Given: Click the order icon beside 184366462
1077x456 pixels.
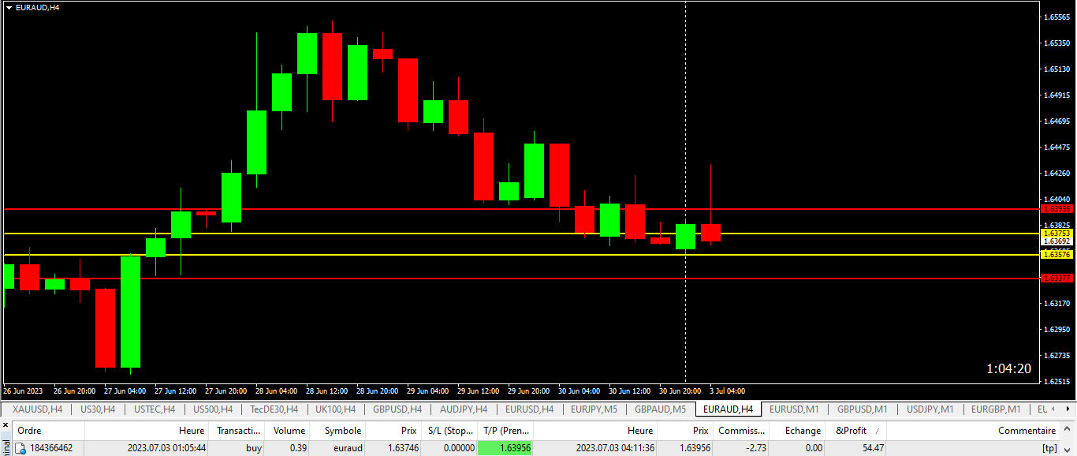Looking at the screenshot, I should click(x=20, y=448).
